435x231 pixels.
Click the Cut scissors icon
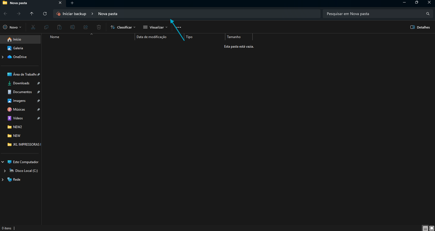click(33, 27)
